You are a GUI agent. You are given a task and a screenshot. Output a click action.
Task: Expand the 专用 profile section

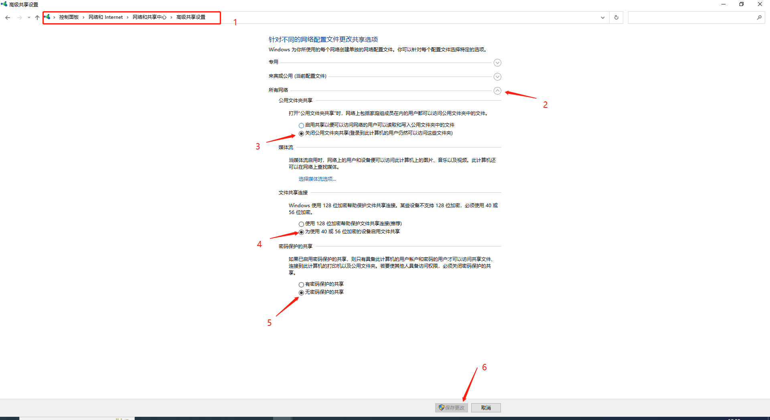coord(497,63)
